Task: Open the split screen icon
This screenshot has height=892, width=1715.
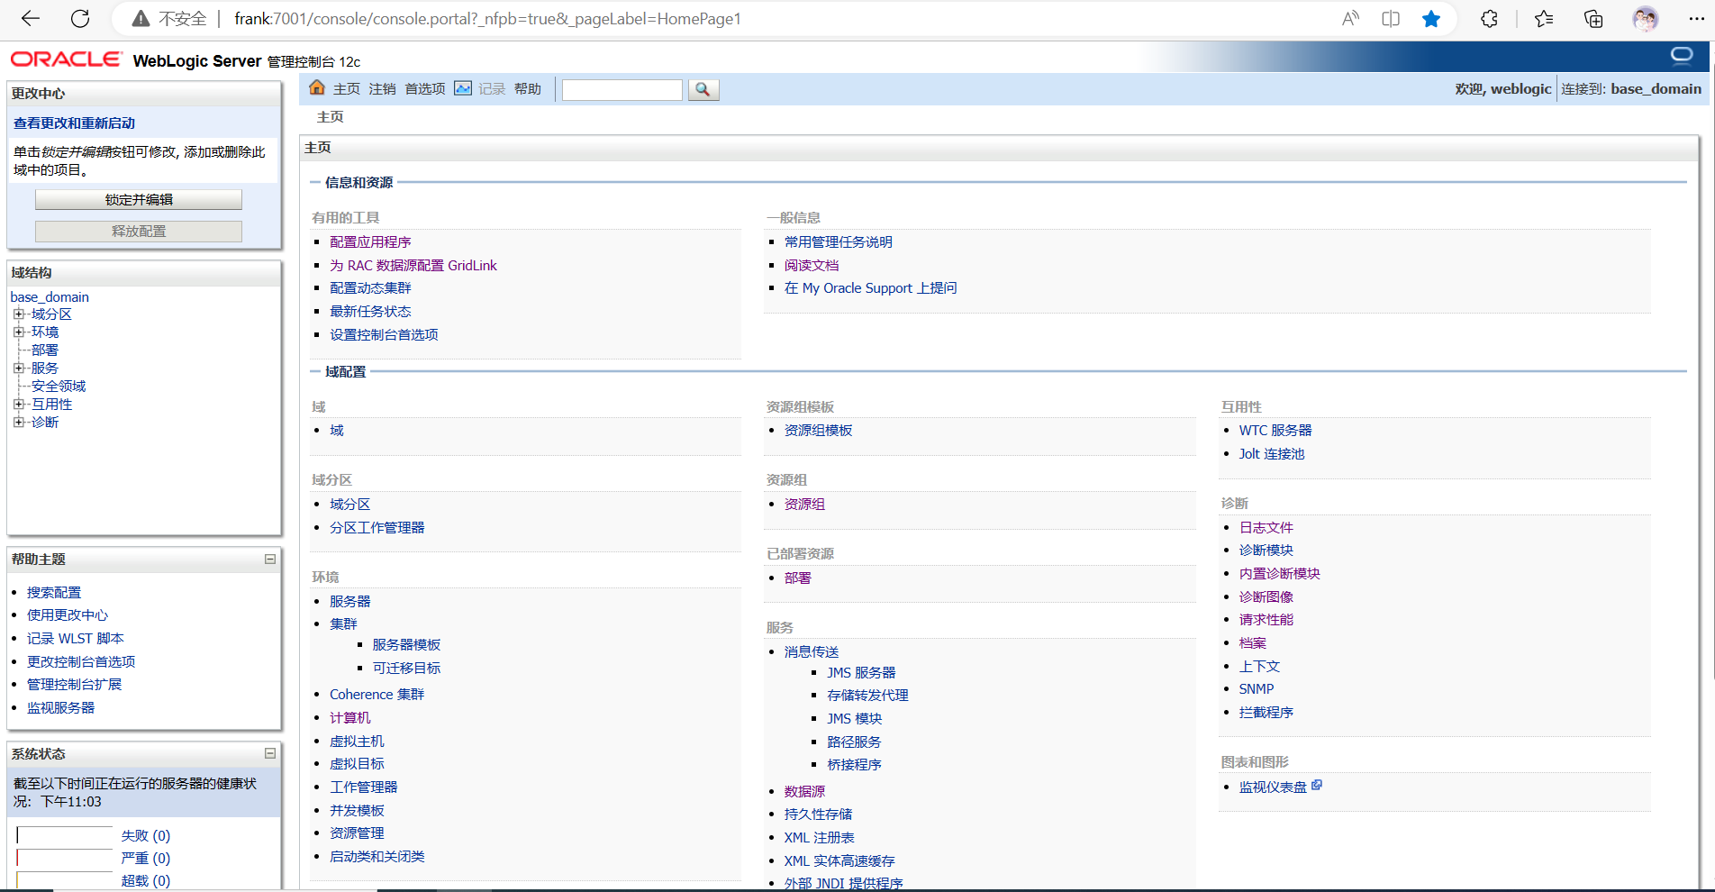Action: 1391,19
